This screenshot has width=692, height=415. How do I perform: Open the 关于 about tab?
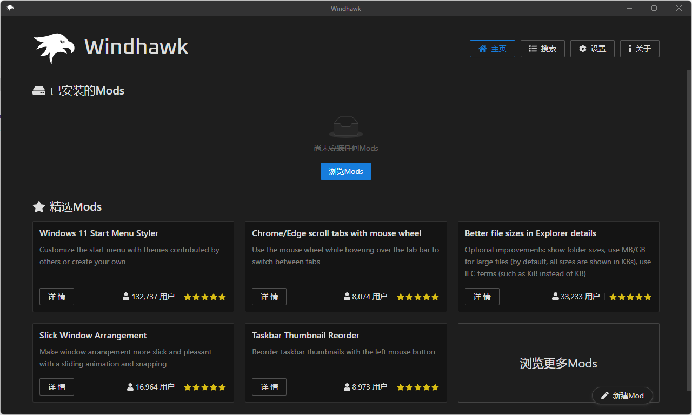640,49
